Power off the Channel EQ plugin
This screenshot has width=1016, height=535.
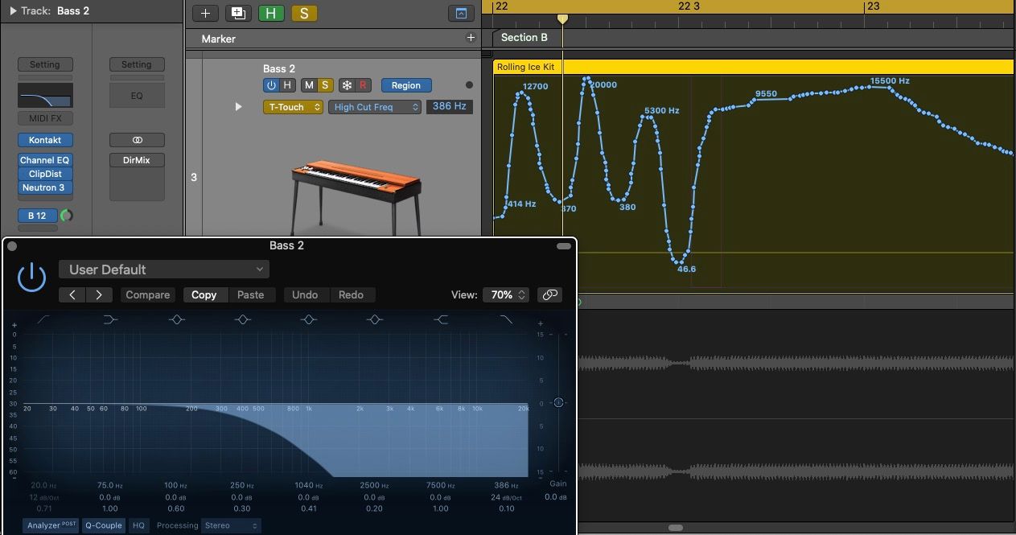(31, 276)
